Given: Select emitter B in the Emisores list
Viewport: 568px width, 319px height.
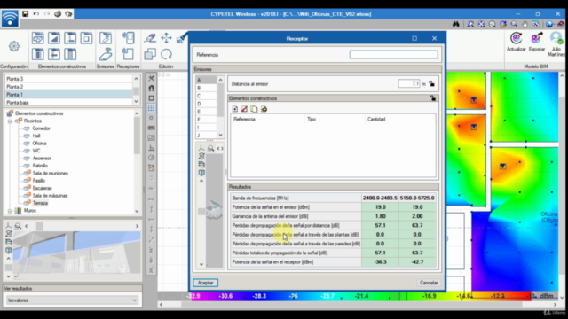Looking at the screenshot, I should [206, 88].
